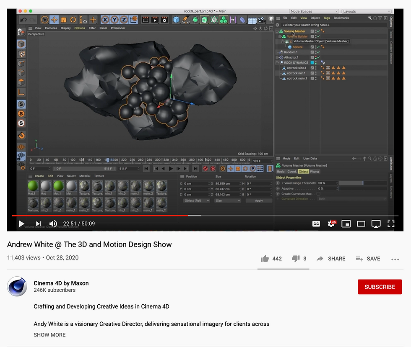411x347 pixels.
Task: Play the YouTube video
Action: click(21, 224)
